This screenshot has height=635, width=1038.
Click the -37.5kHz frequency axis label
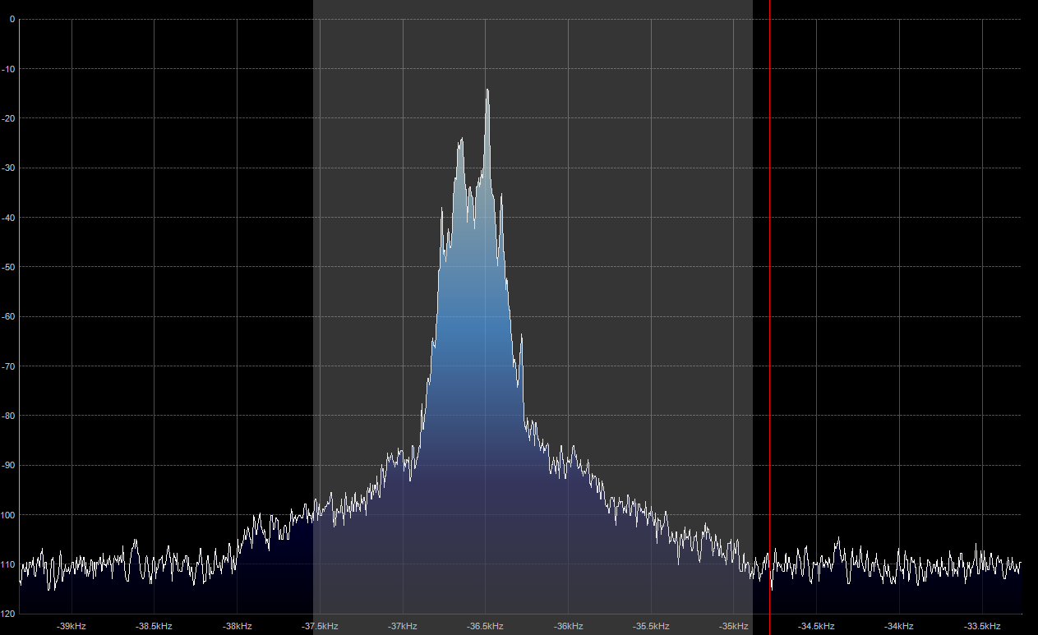320,627
